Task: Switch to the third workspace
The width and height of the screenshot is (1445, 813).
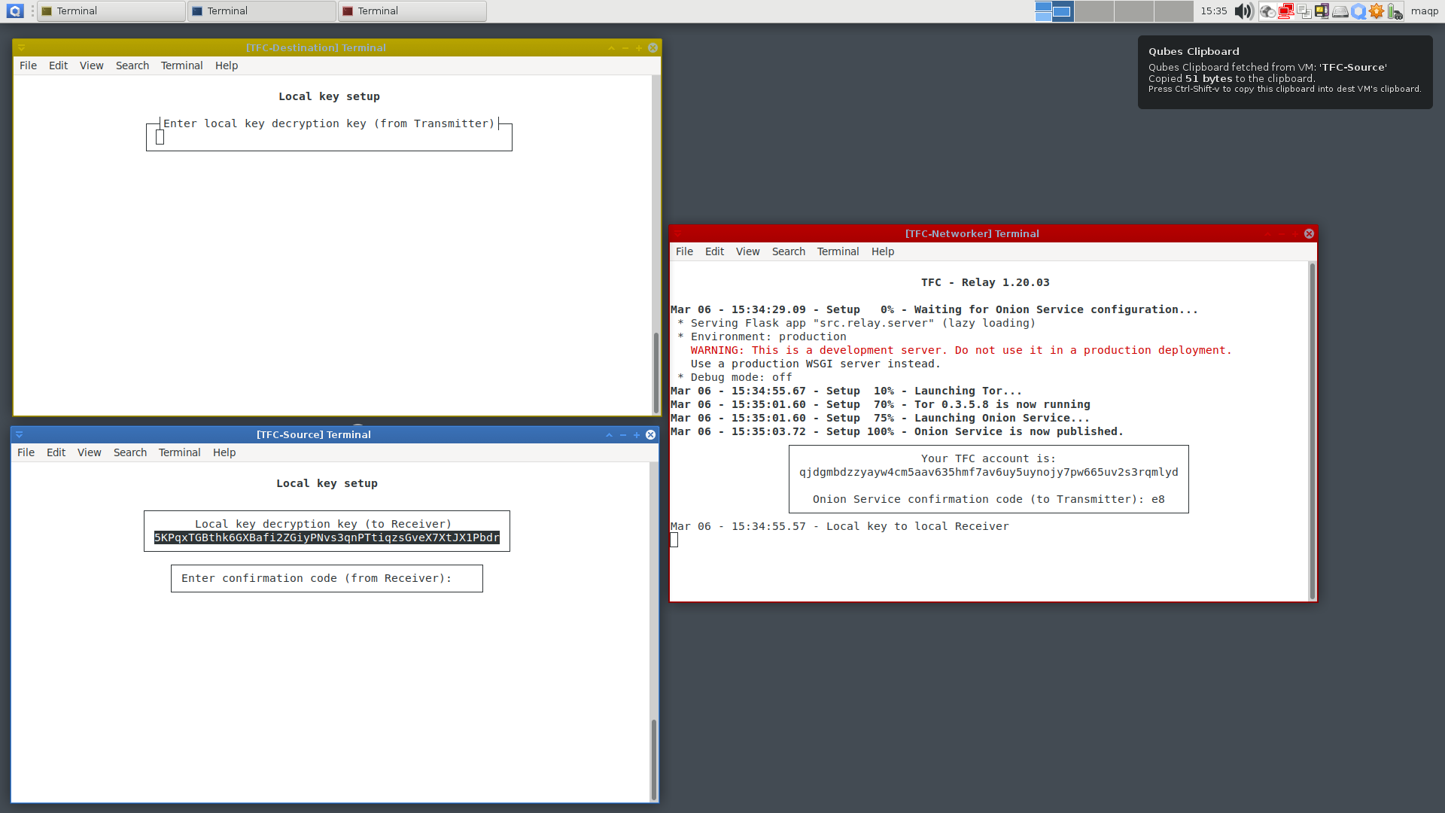Action: pyautogui.click(x=1133, y=11)
